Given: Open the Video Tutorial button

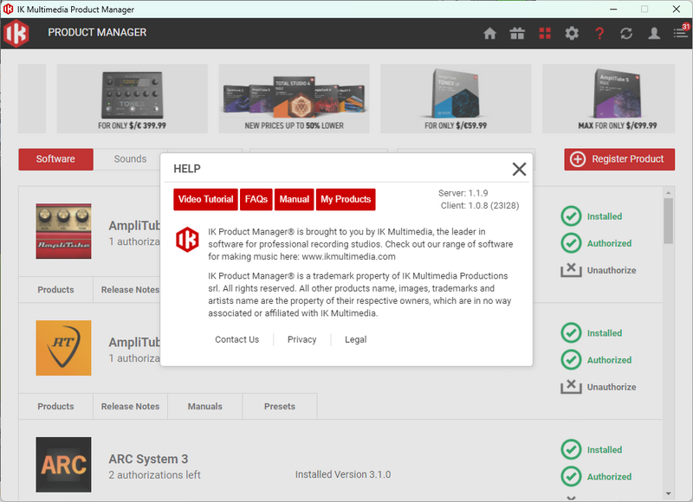Looking at the screenshot, I should [205, 199].
